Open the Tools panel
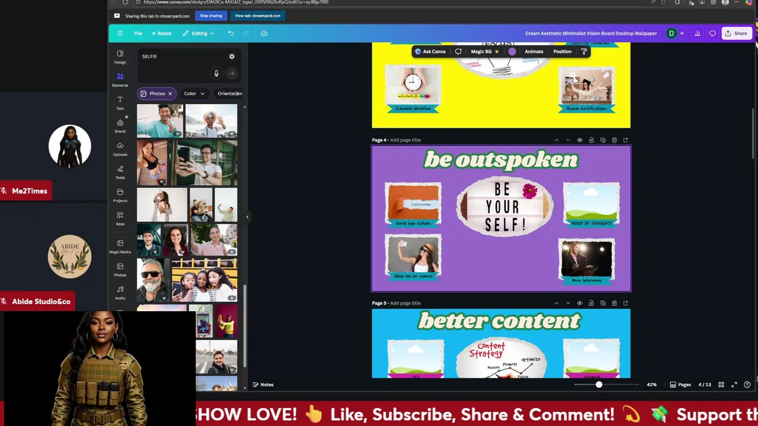This screenshot has width=758, height=426. coord(120,172)
